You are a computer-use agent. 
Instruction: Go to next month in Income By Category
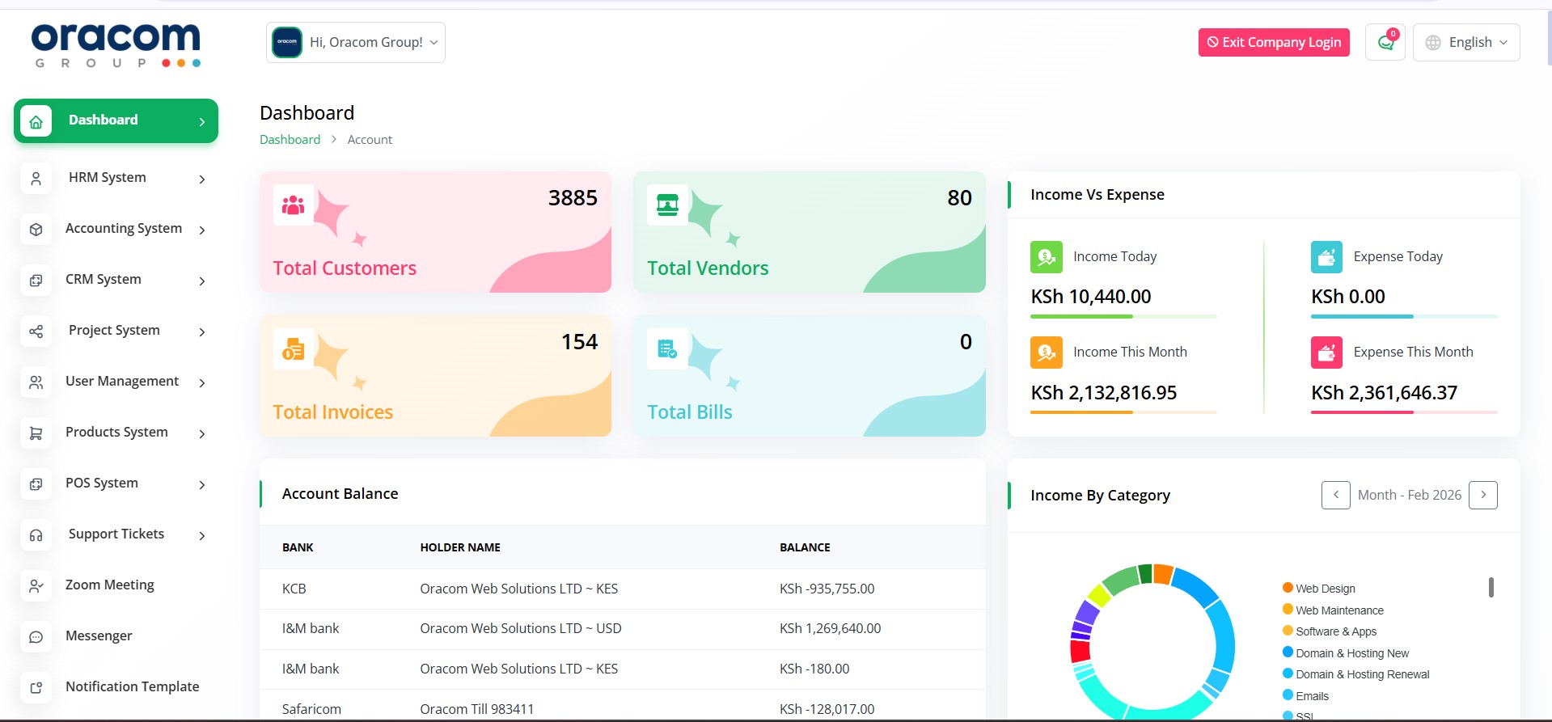(1482, 495)
